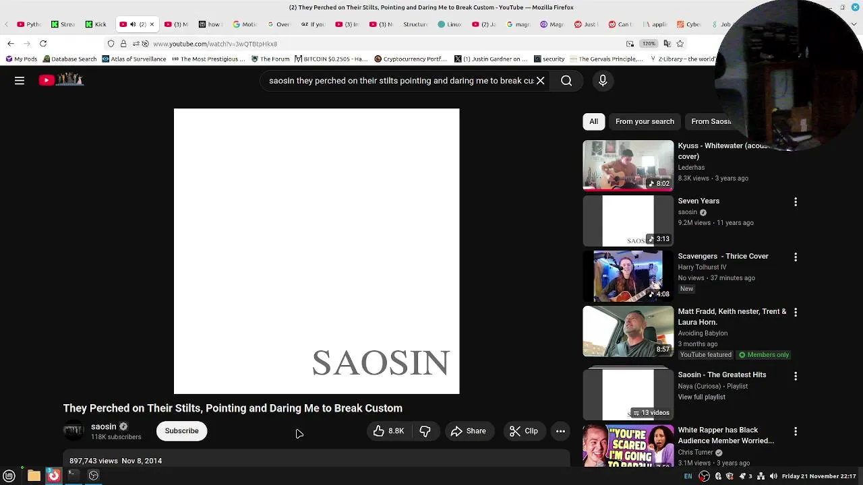This screenshot has height=485, width=863.
Task: Click the Avoiding Babylon channel name
Action: click(x=703, y=333)
